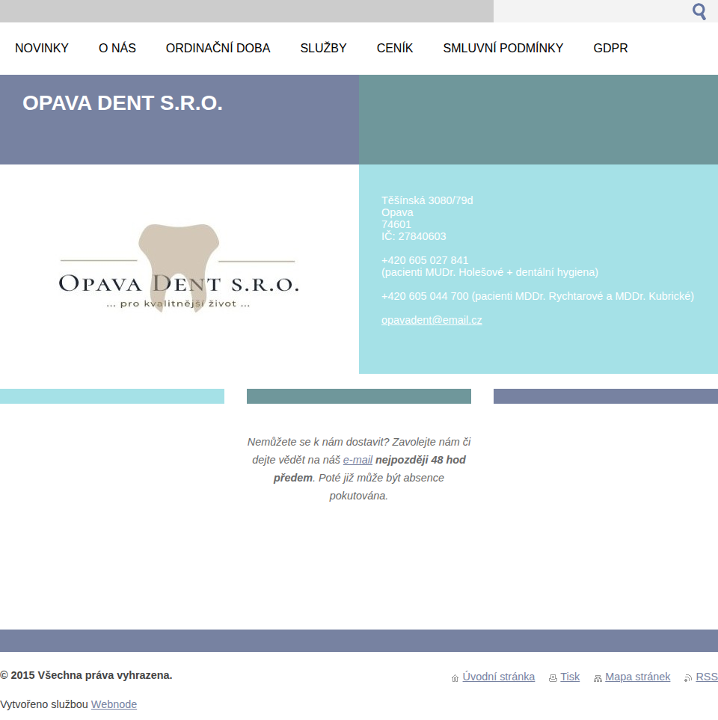The image size is (718, 720).
Task: Click the RSS feed icon
Action: (x=687, y=678)
